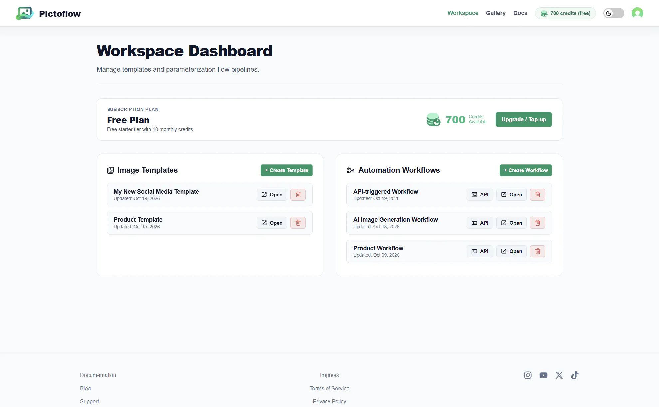659x407 pixels.
Task: Go to the Gallery nav item
Action: coord(496,13)
